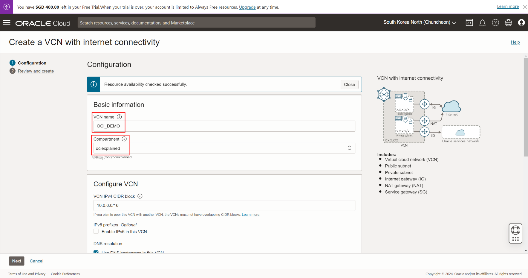This screenshot has height=278, width=528.
Task: Click the scrollbar up arrow
Action: (526, 56)
